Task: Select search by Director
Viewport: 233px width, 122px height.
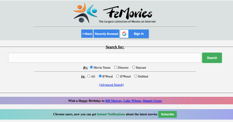Action: pyautogui.click(x=115, y=67)
